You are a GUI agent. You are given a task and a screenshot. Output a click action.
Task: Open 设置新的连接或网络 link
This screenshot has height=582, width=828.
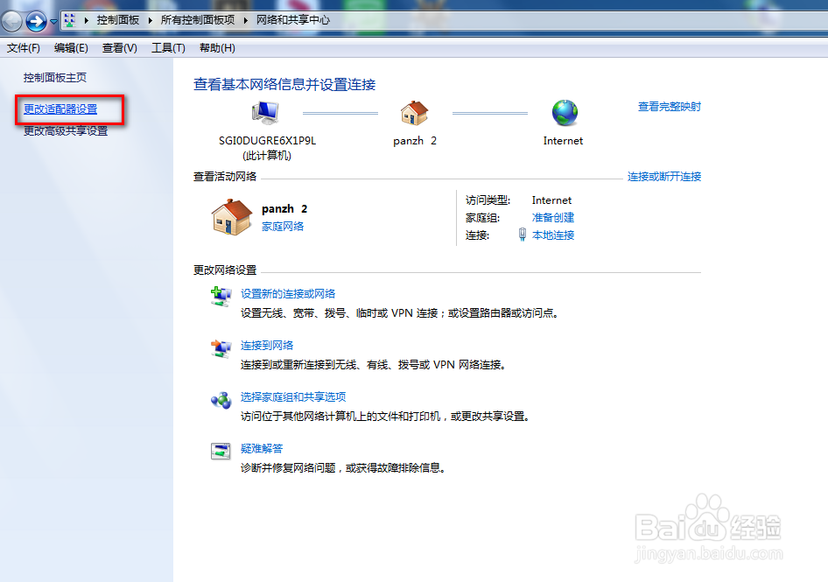(288, 294)
